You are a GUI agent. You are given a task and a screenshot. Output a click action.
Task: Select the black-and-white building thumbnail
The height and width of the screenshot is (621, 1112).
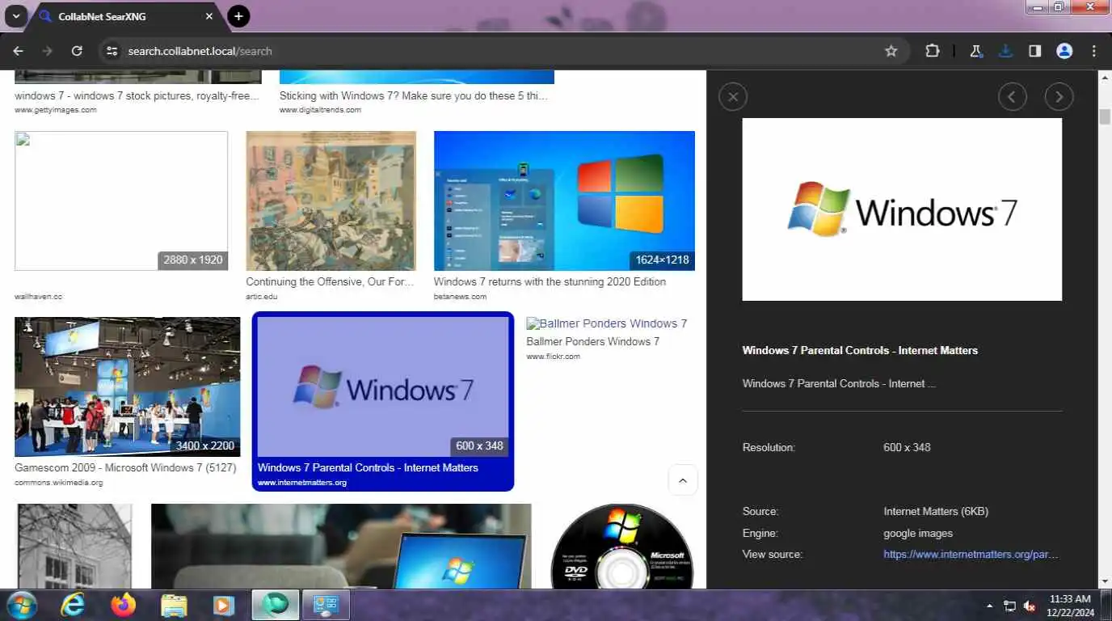point(74,547)
